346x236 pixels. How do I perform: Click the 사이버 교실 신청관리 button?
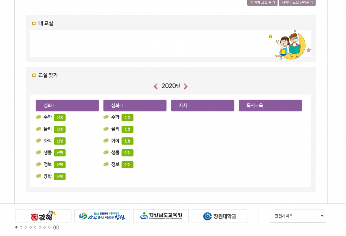(x=297, y=3)
